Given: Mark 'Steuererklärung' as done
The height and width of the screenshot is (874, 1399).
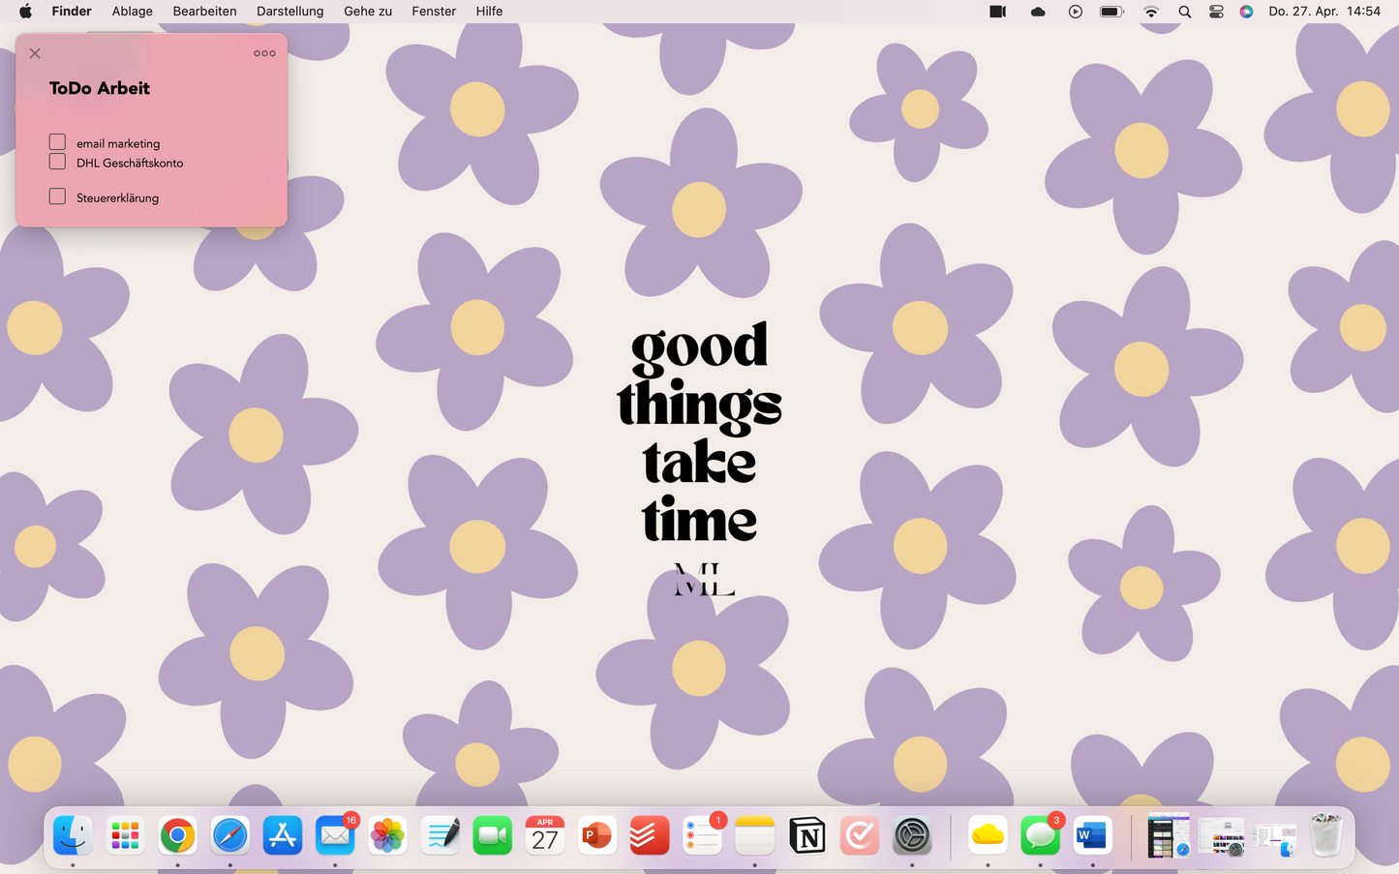Looking at the screenshot, I should 57,196.
